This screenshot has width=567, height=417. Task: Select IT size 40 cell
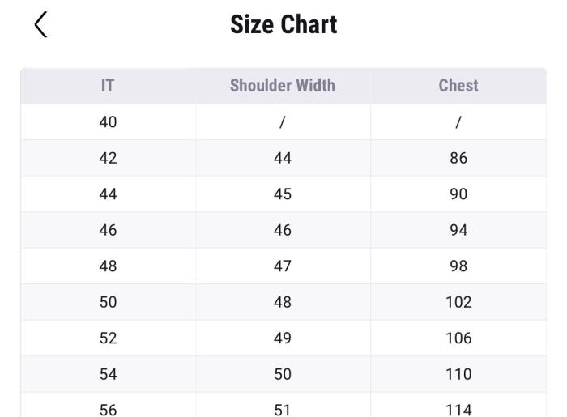pyautogui.click(x=108, y=122)
